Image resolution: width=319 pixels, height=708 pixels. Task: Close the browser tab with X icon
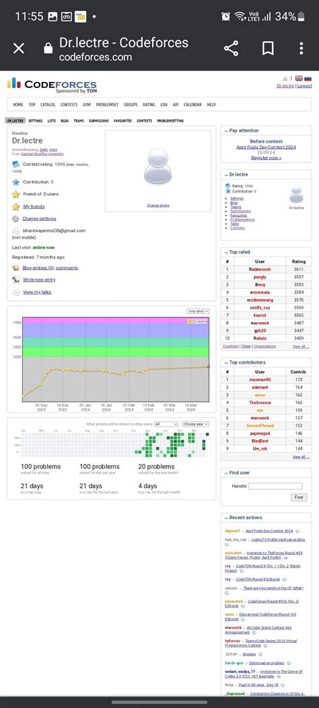tap(19, 48)
